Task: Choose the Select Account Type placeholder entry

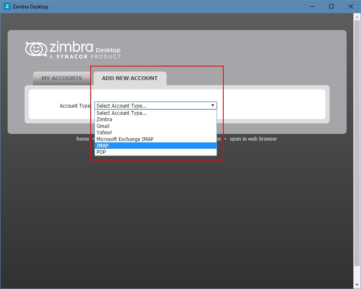Action: (121, 113)
